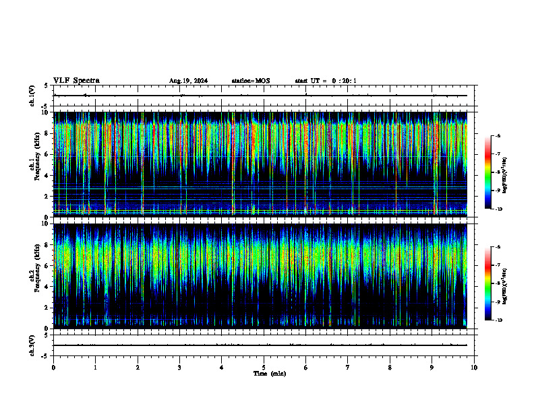The height and width of the screenshot is (412, 534).
Task: Click the ch.2 spectrogram panel
Action: pyautogui.click(x=260, y=276)
